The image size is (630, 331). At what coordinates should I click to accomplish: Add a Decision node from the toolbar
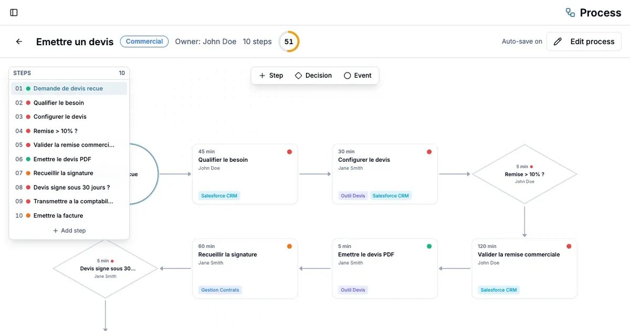click(x=313, y=76)
